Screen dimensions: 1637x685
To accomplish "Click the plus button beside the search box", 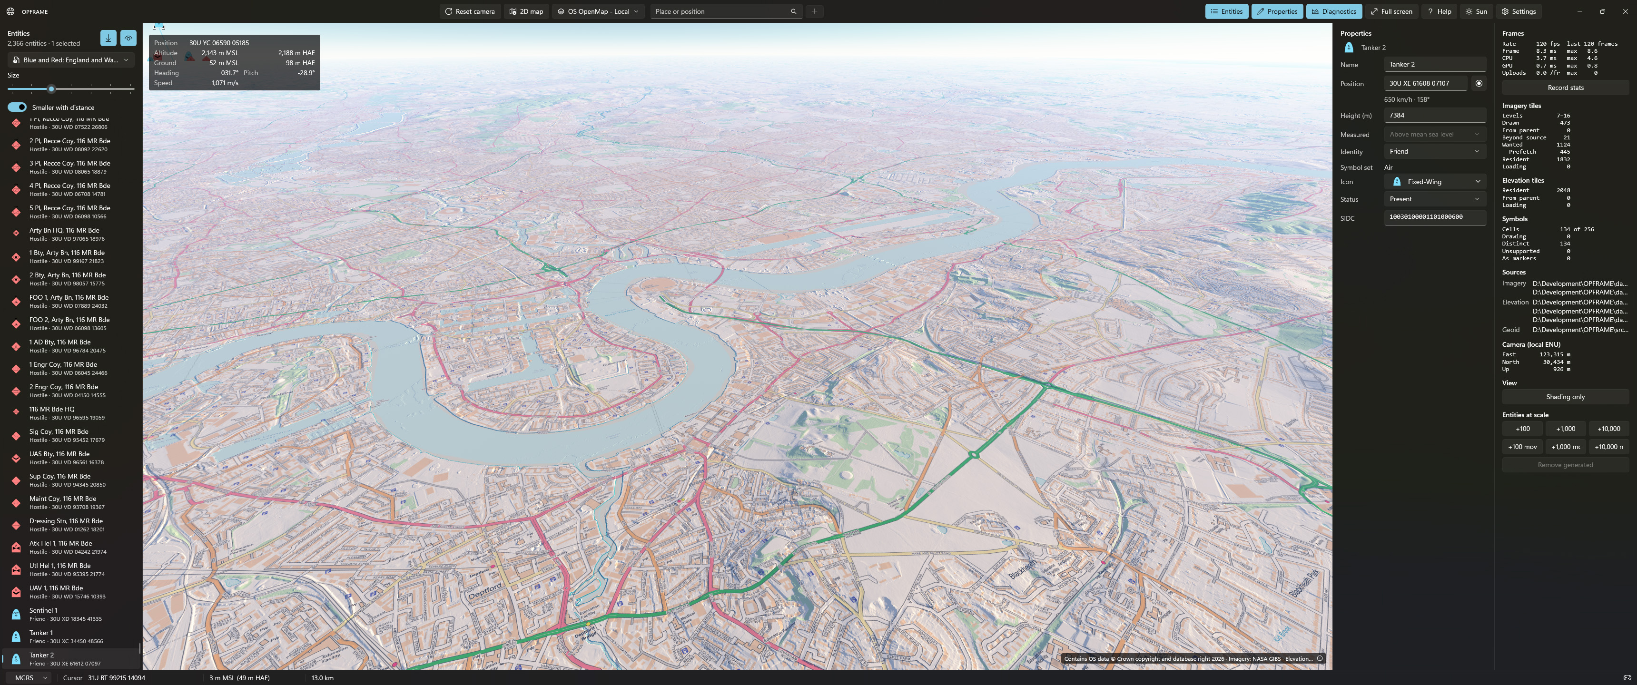I will [x=814, y=11].
